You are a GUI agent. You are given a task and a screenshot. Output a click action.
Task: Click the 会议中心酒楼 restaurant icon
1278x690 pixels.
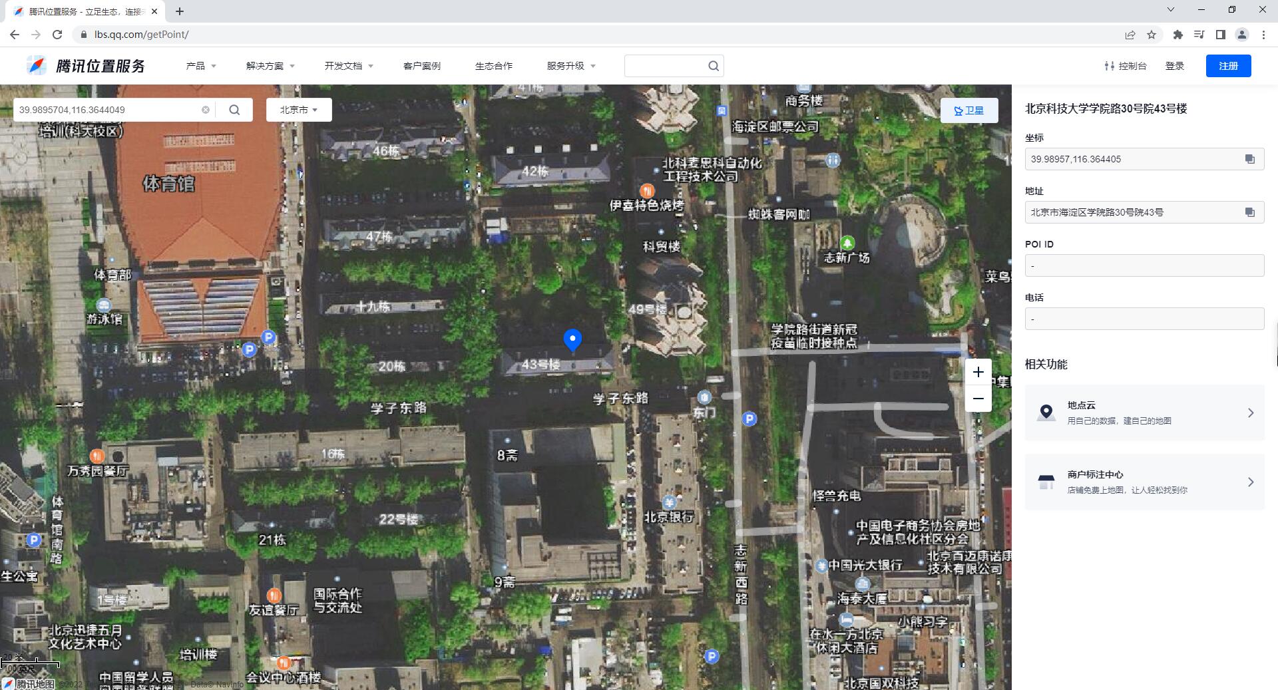pos(284,663)
